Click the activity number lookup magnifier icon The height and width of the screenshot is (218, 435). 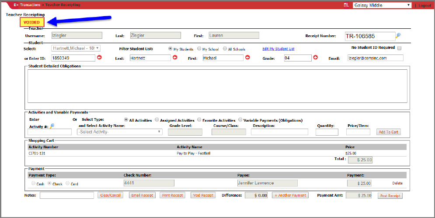tap(52, 126)
